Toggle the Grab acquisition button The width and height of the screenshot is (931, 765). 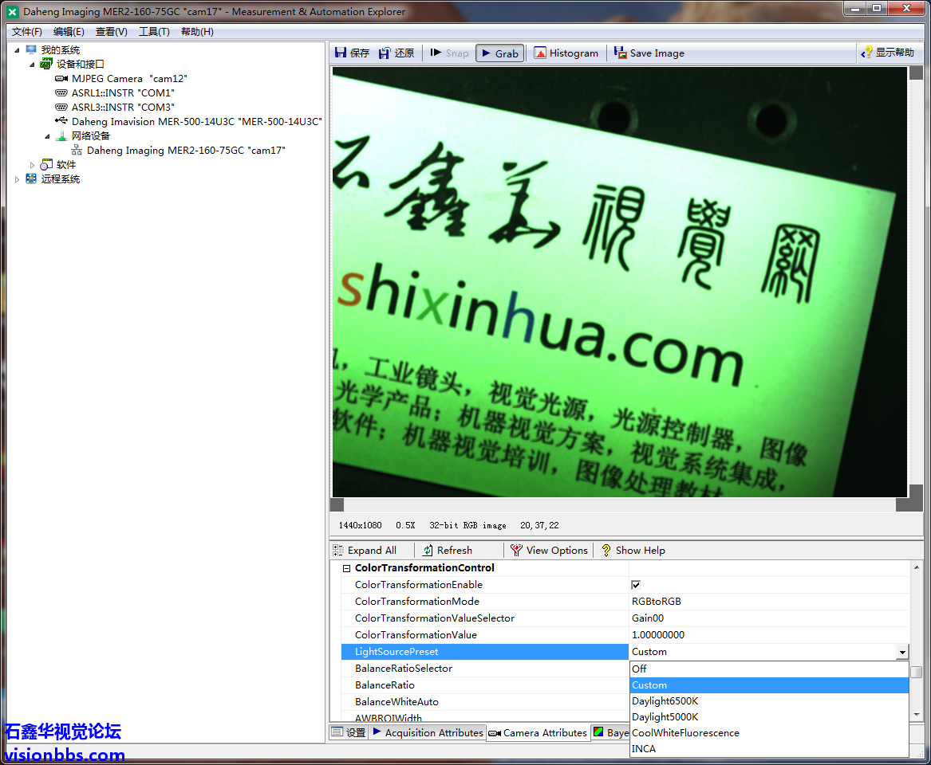click(x=500, y=53)
